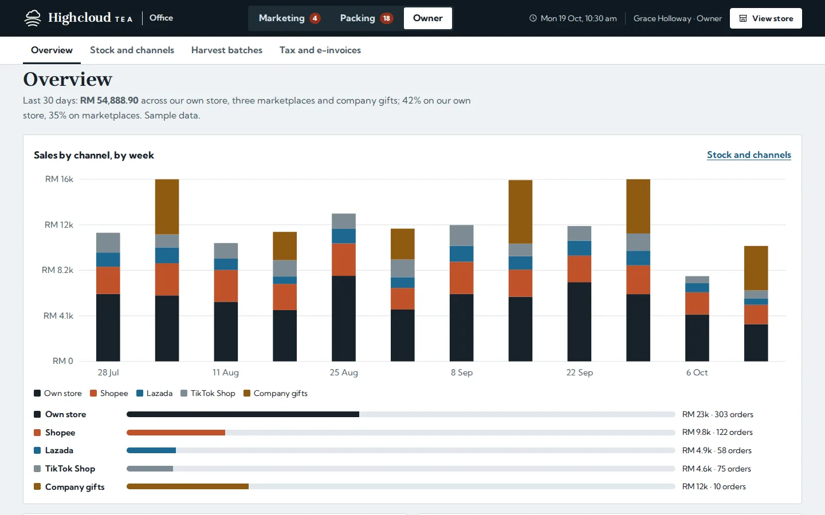
Task: Click the 'Grace Holloway · Owner' label
Action: 678,18
